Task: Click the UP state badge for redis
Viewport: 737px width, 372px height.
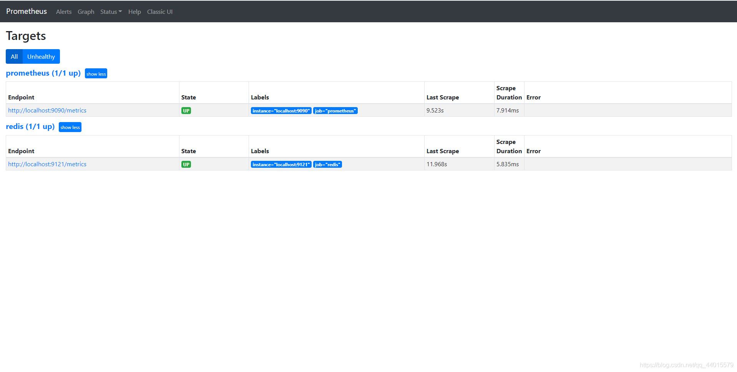Action: (x=186, y=164)
